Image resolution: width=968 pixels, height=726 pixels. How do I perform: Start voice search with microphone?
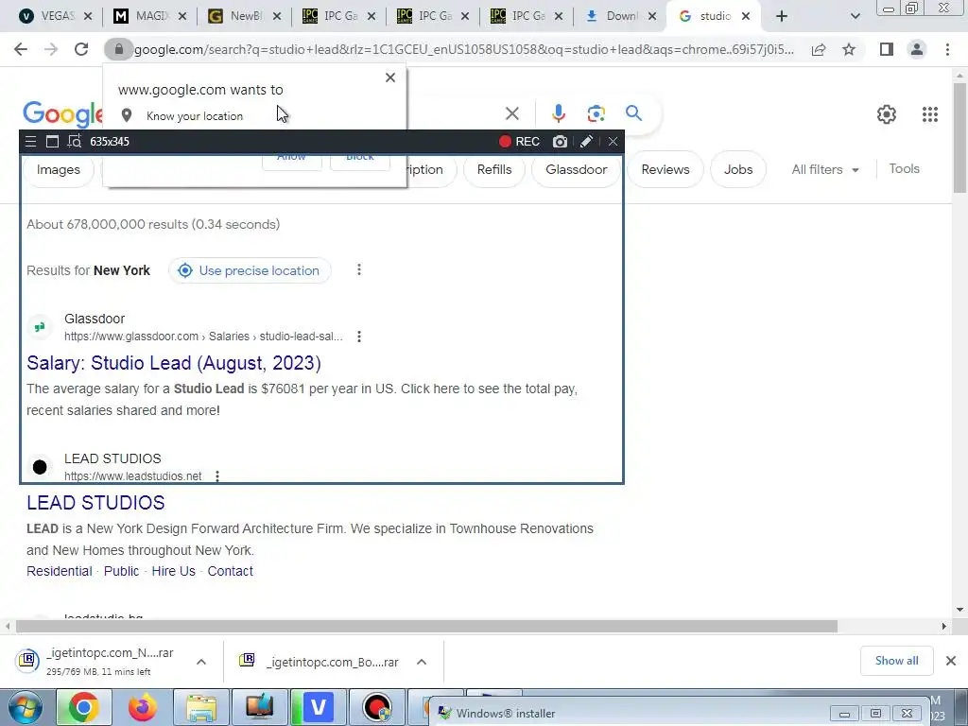(558, 113)
